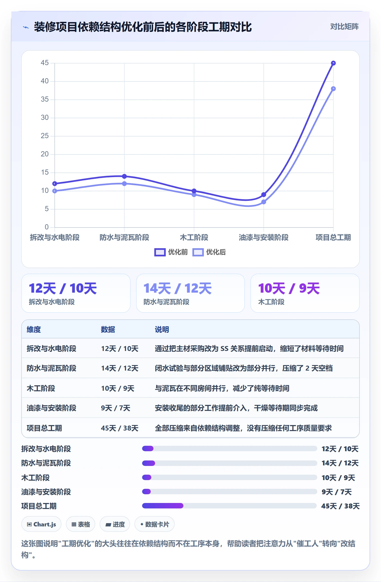Click the 拆改与水电阶段 progress bar
The height and width of the screenshot is (582, 381).
tap(229, 448)
